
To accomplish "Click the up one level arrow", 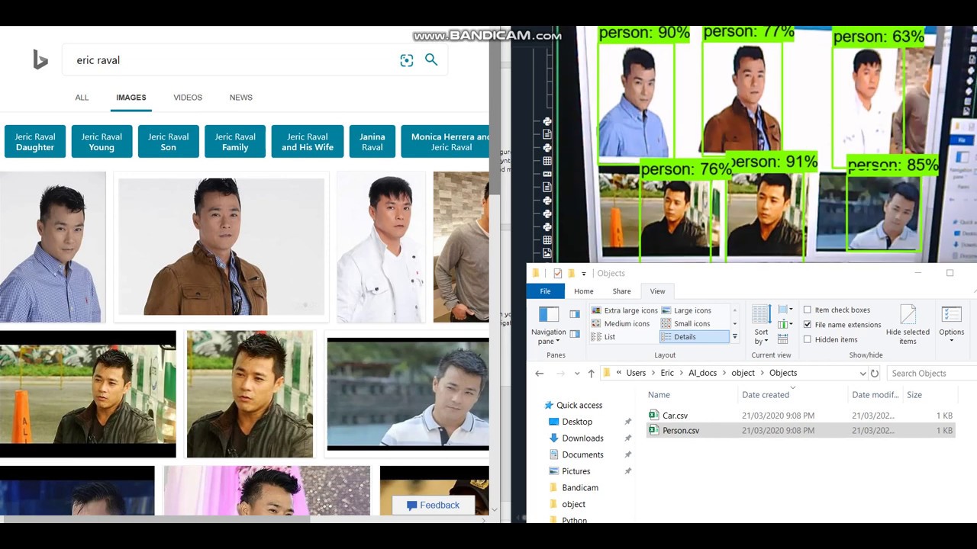I will (591, 374).
